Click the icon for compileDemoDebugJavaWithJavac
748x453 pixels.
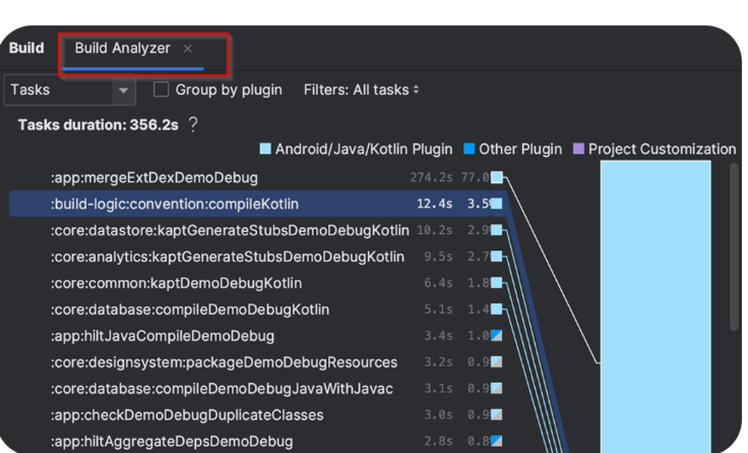pos(497,388)
